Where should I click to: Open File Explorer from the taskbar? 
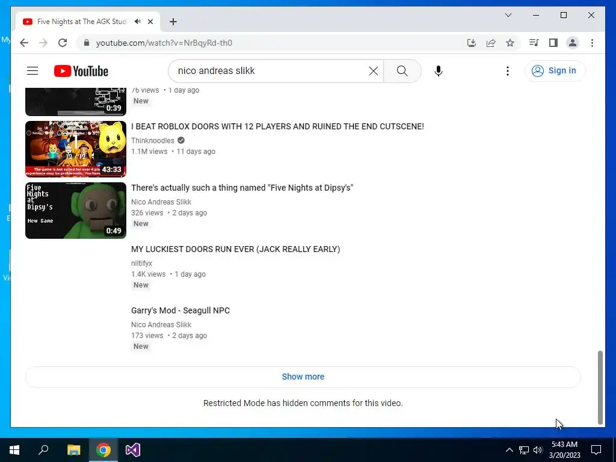73,450
